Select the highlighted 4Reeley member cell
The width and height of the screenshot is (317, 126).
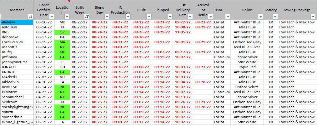(x=17, y=22)
